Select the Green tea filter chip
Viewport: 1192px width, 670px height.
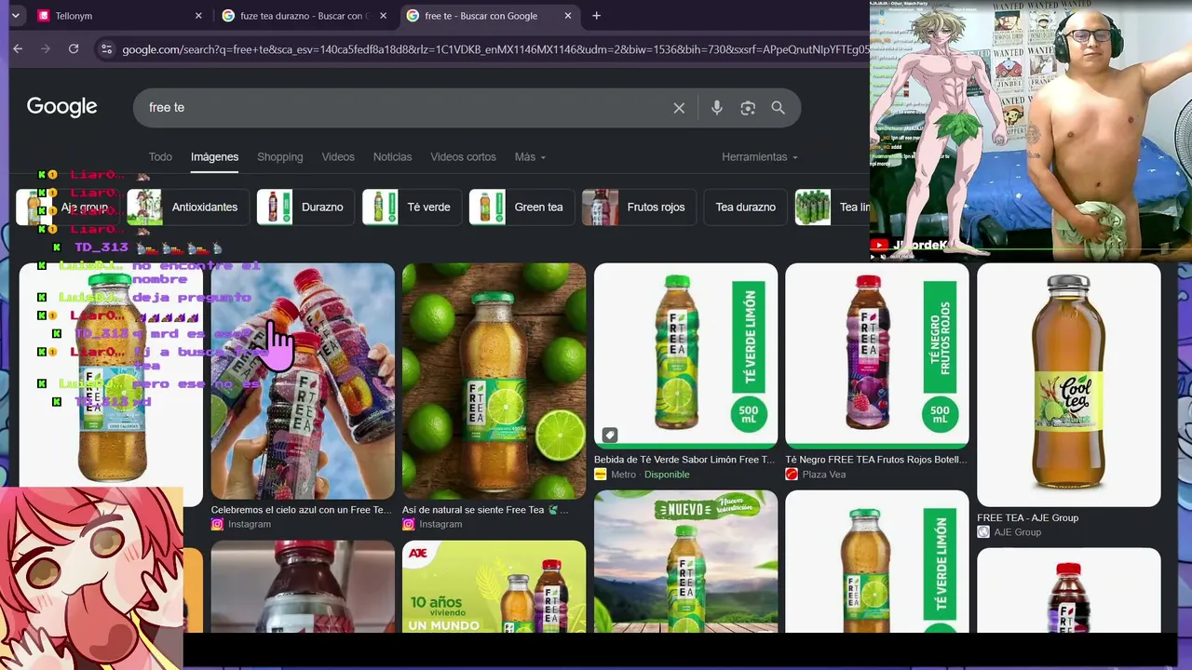point(521,208)
